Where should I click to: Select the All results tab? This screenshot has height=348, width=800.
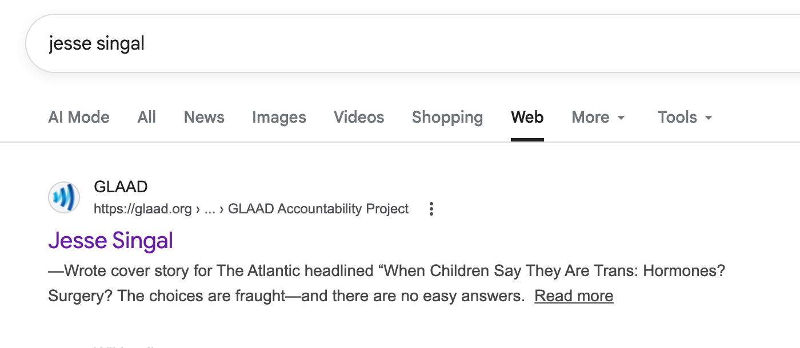pyautogui.click(x=147, y=118)
